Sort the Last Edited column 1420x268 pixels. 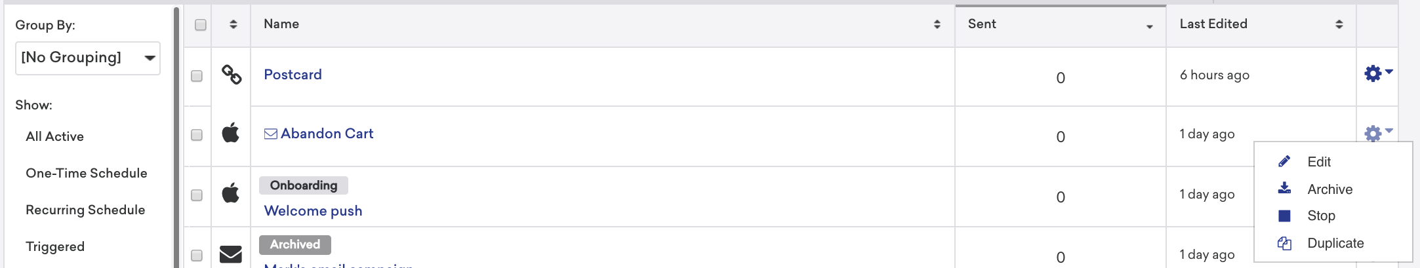[1339, 24]
